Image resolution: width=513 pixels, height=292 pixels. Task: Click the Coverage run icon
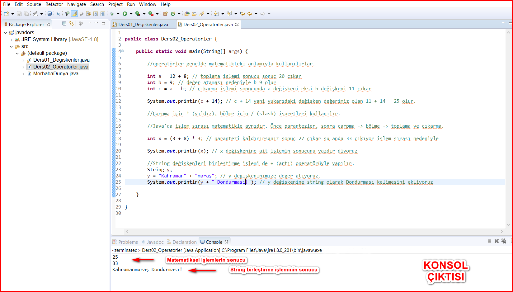pyautogui.click(x=138, y=14)
